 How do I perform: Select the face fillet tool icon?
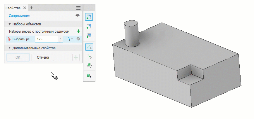pyautogui.click(x=89, y=26)
